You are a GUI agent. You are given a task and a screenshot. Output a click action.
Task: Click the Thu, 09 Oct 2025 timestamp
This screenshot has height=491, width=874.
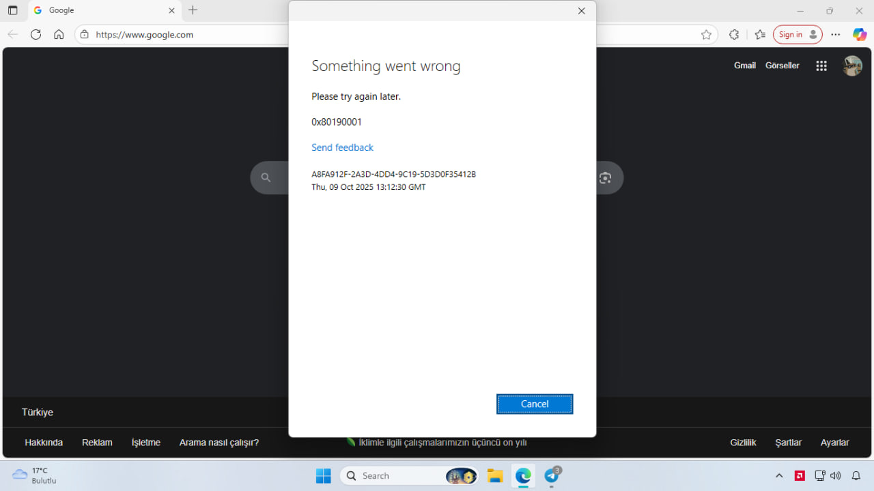[369, 187]
